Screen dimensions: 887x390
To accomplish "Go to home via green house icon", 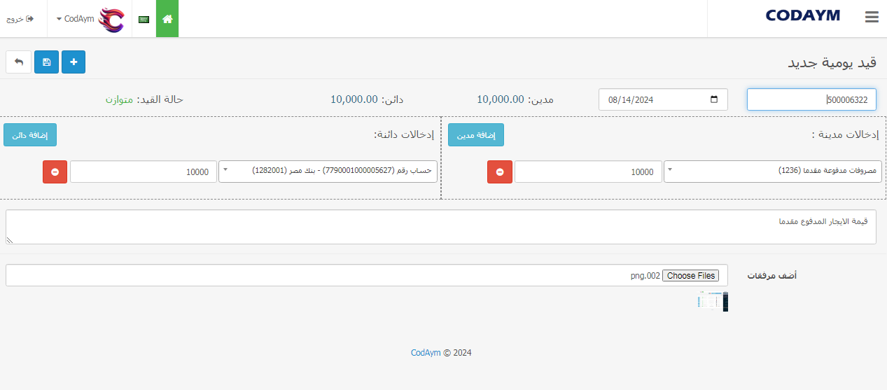I will 167,19.
